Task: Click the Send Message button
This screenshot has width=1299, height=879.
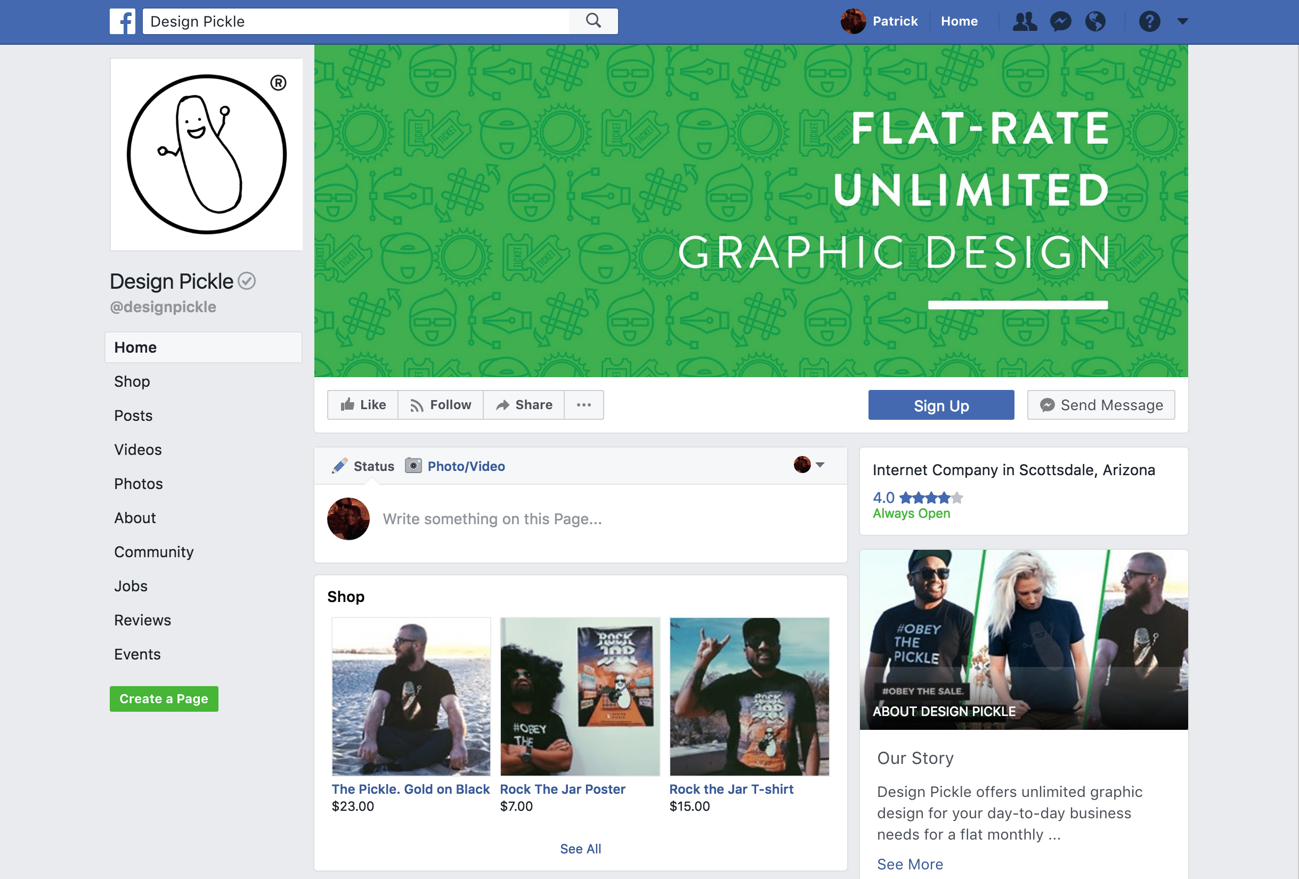Action: (1102, 405)
